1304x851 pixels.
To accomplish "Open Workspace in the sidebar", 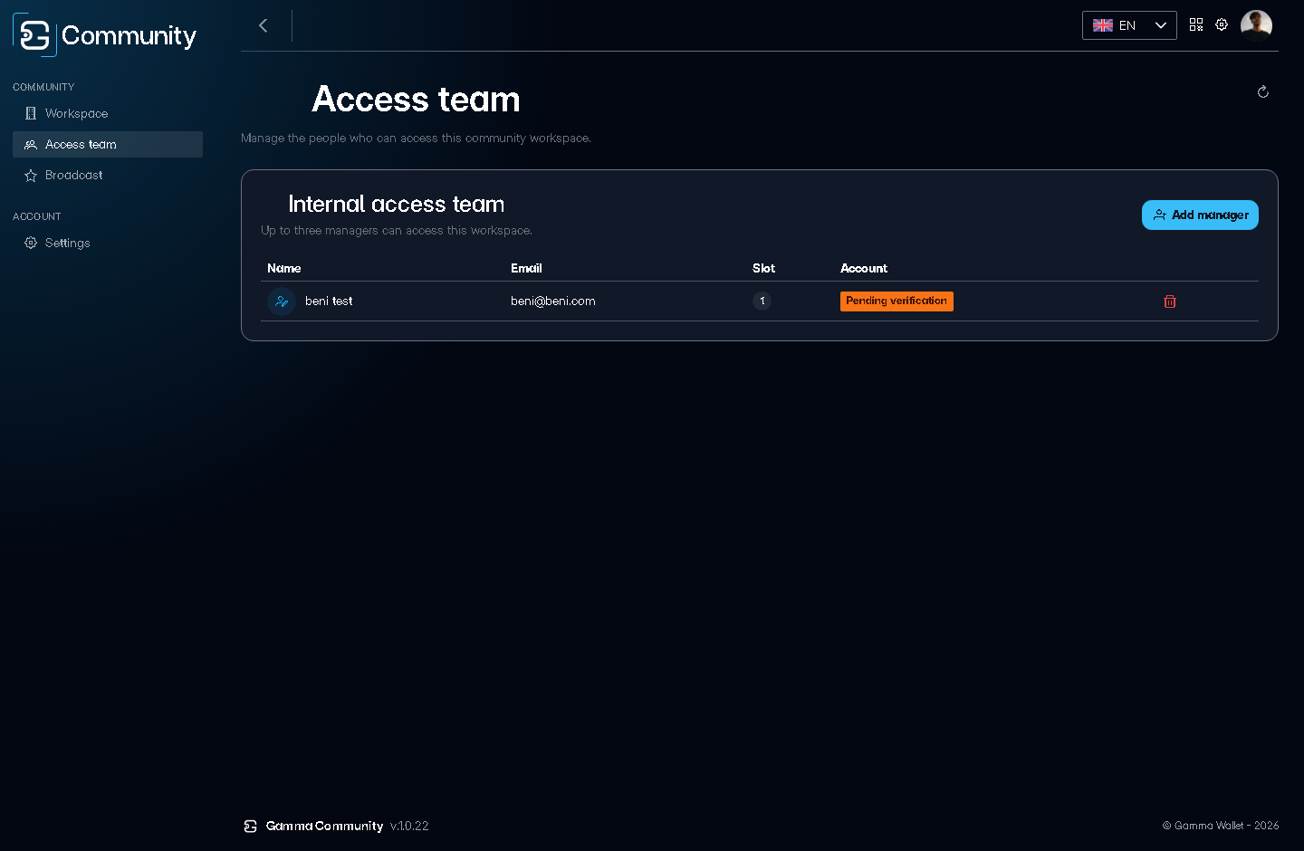I will coord(108,113).
